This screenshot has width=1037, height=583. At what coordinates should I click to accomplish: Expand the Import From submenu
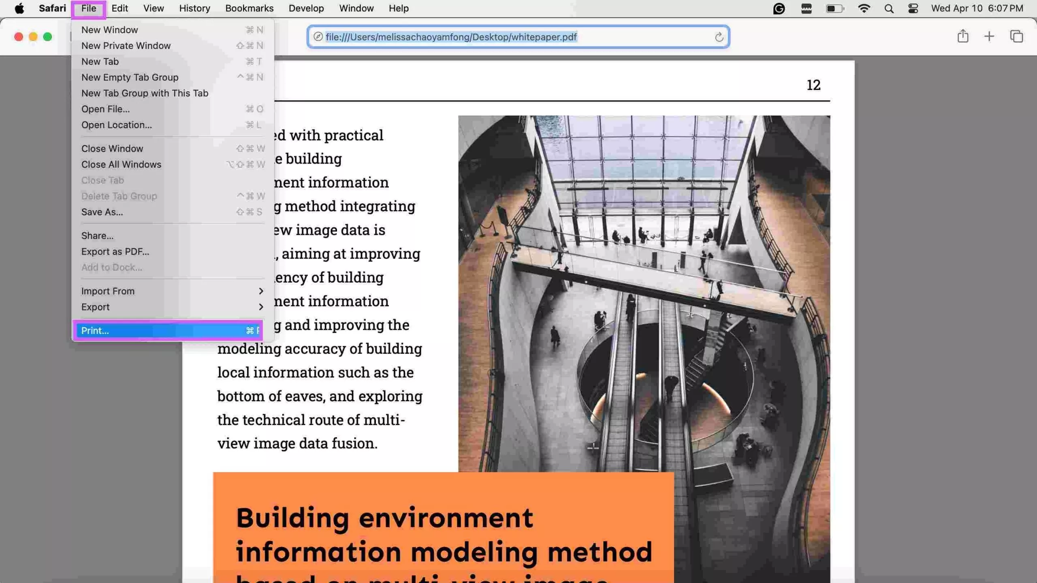click(108, 291)
